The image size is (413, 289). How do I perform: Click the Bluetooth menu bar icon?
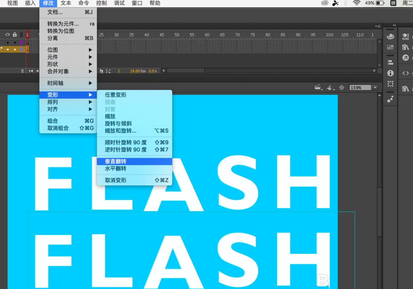[345, 3]
